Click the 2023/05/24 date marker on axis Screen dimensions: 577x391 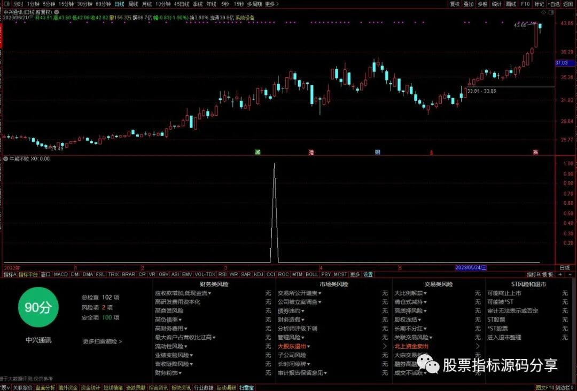pos(471,268)
